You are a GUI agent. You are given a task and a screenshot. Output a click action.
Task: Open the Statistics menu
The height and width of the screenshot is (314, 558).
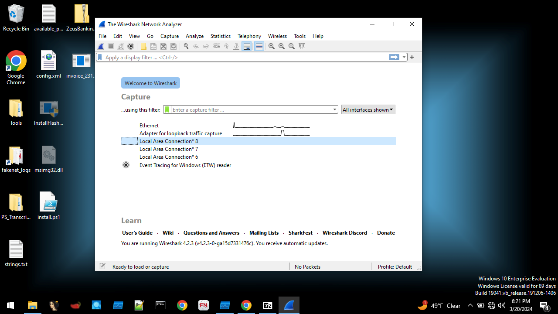click(x=220, y=36)
